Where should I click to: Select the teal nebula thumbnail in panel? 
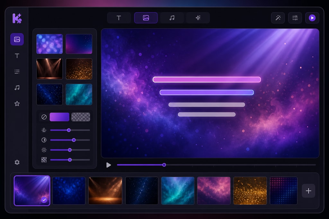click(79, 94)
